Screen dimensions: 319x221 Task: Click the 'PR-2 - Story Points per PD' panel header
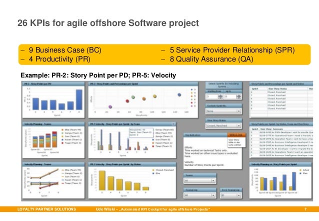coord(53,84)
